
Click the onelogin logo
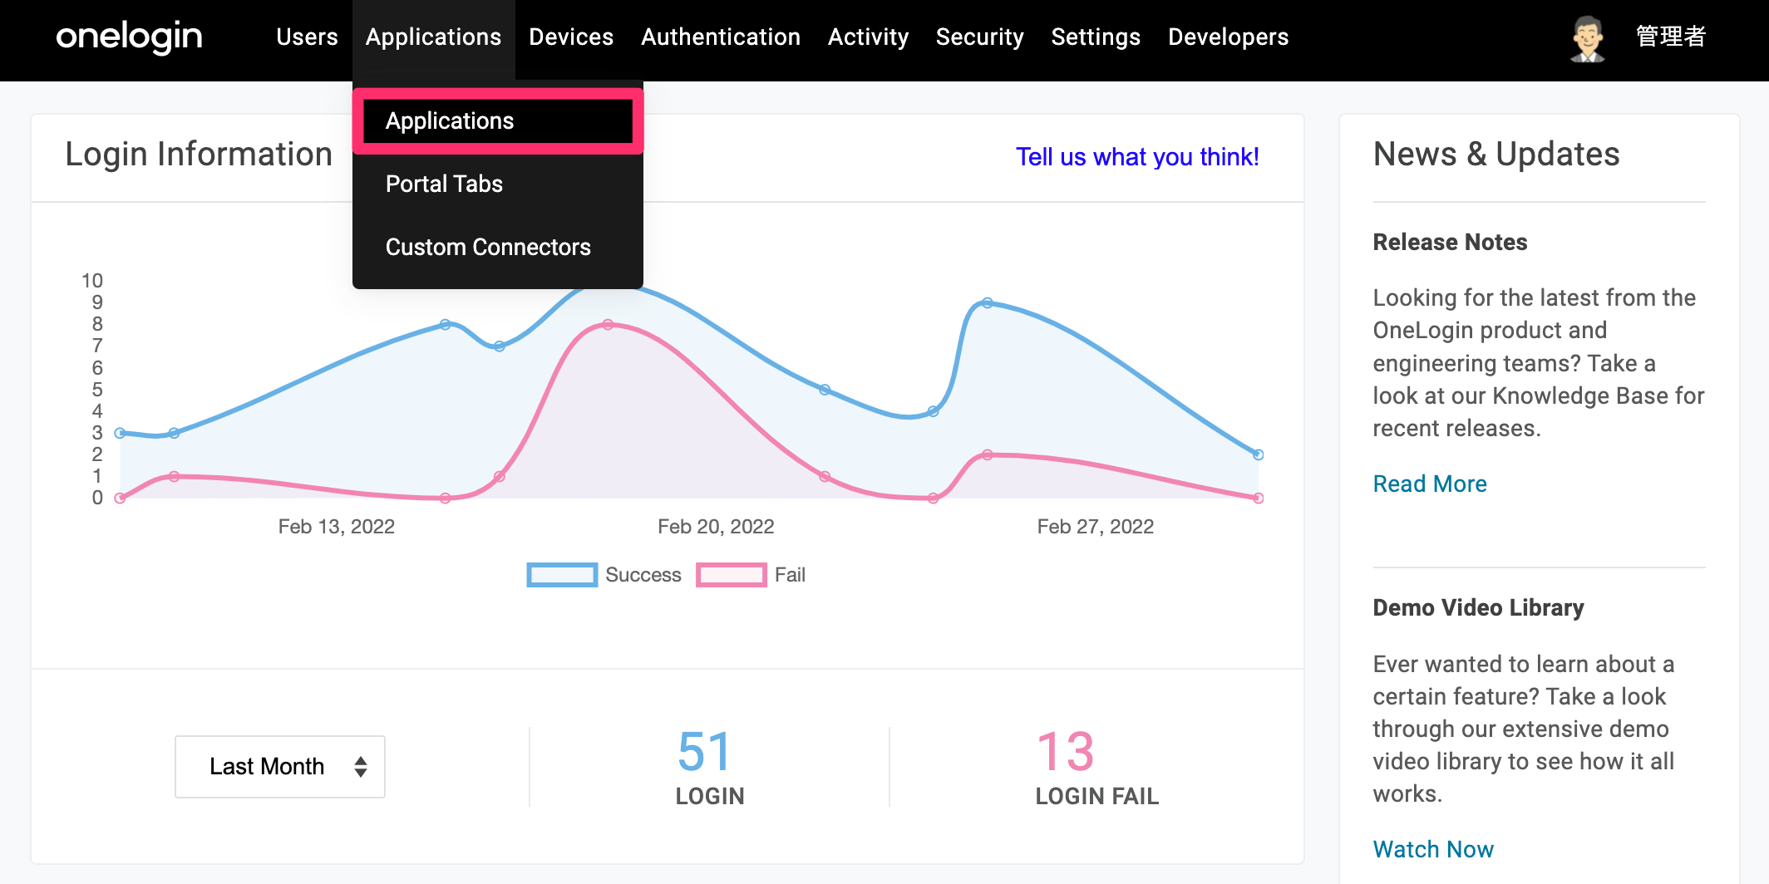click(129, 37)
